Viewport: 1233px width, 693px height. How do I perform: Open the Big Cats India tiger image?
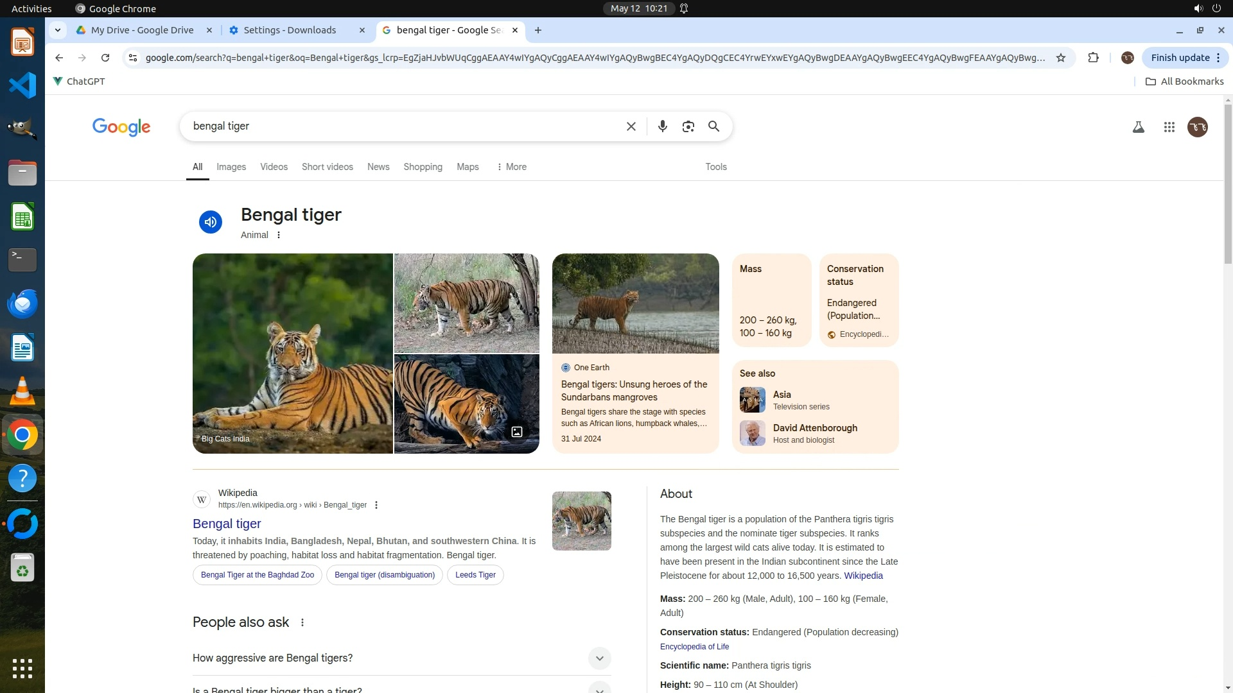(x=292, y=353)
